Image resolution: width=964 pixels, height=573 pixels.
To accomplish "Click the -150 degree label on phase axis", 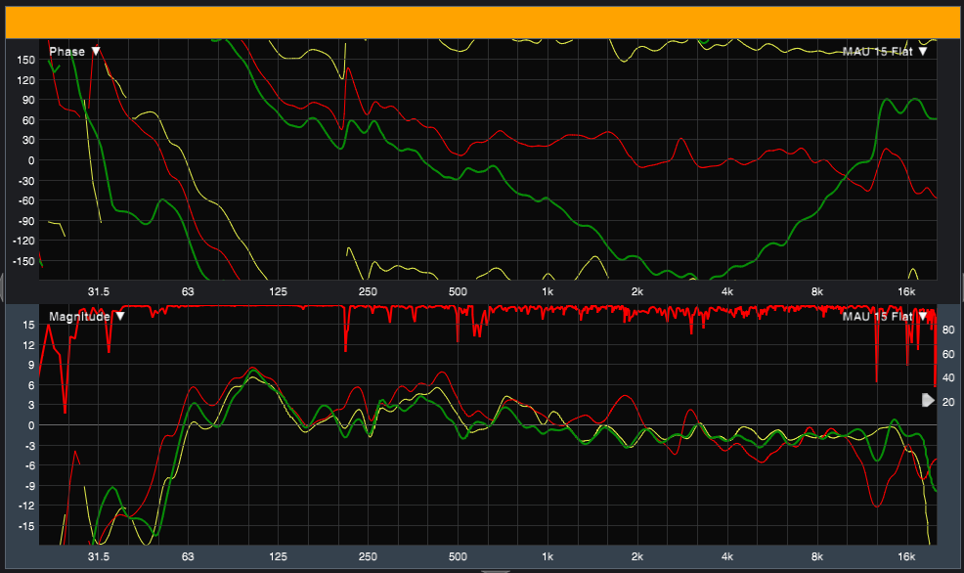I will tap(22, 261).
